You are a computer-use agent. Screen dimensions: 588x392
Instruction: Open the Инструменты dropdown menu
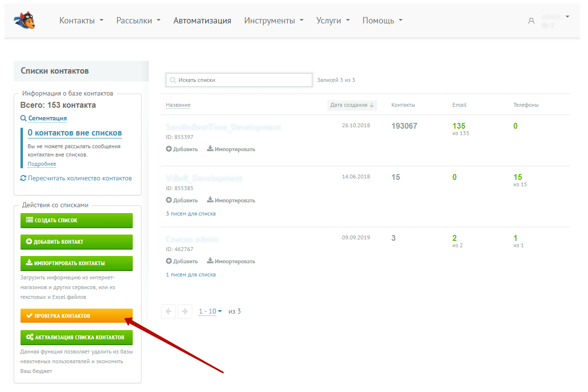[274, 20]
